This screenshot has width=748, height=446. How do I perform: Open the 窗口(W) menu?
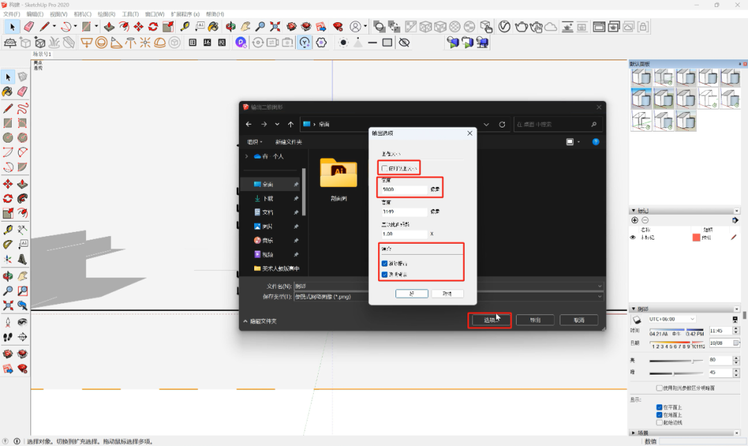[154, 15]
